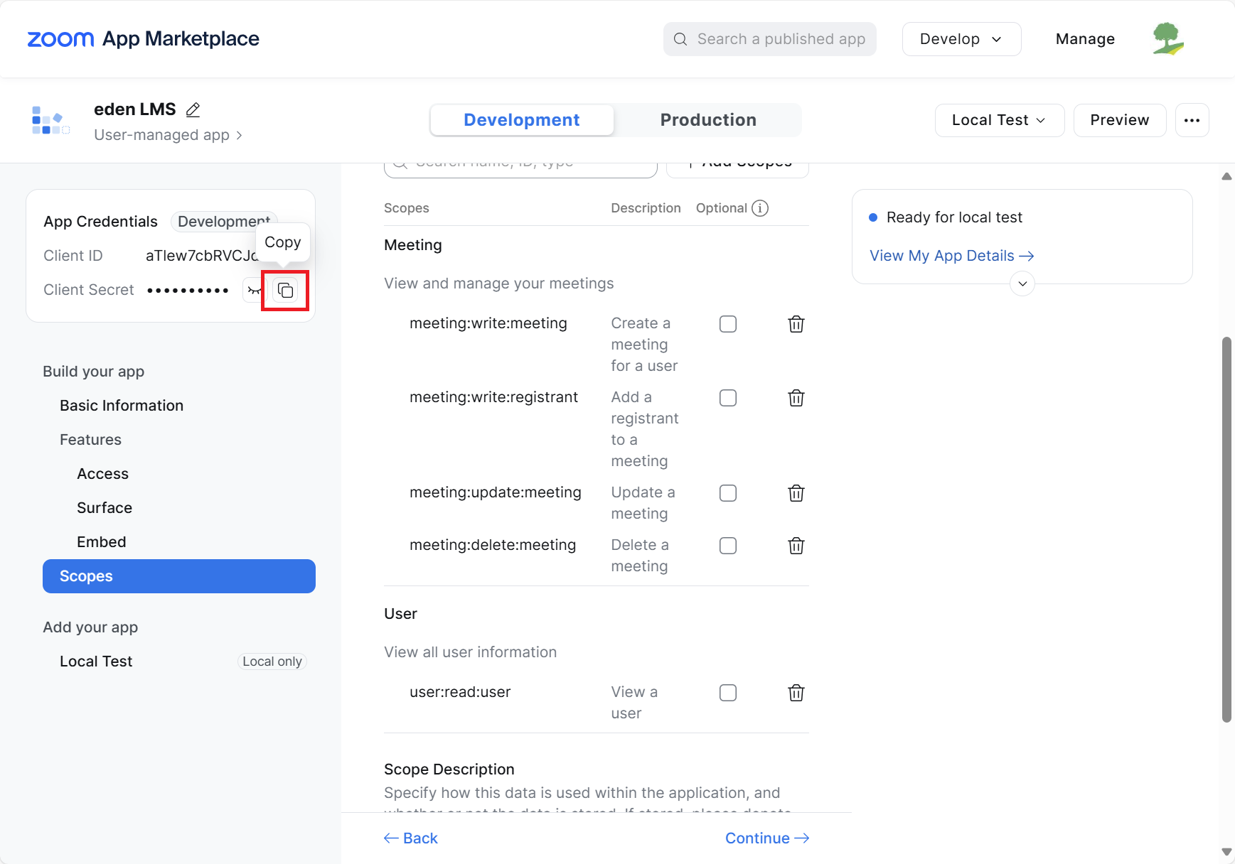Switch to the Production tab
This screenshot has height=864, width=1235.
pyautogui.click(x=708, y=120)
